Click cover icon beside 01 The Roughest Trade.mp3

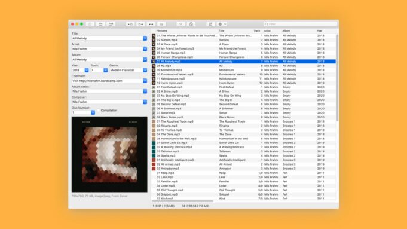[x=154, y=121]
